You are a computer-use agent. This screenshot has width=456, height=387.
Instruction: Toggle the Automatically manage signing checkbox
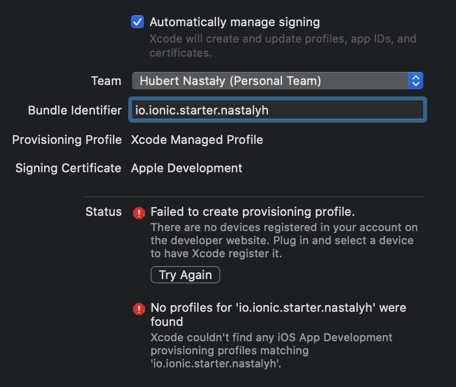137,22
